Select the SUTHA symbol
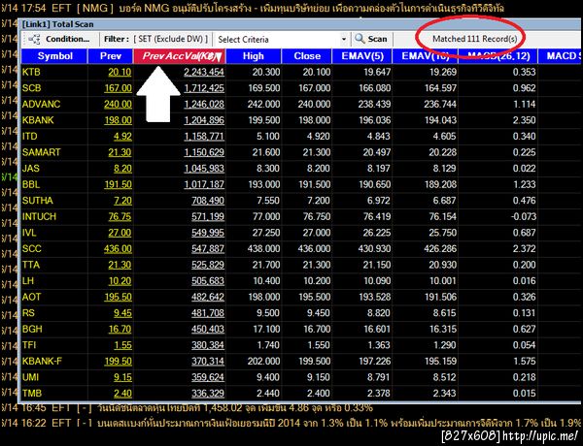 (x=38, y=201)
